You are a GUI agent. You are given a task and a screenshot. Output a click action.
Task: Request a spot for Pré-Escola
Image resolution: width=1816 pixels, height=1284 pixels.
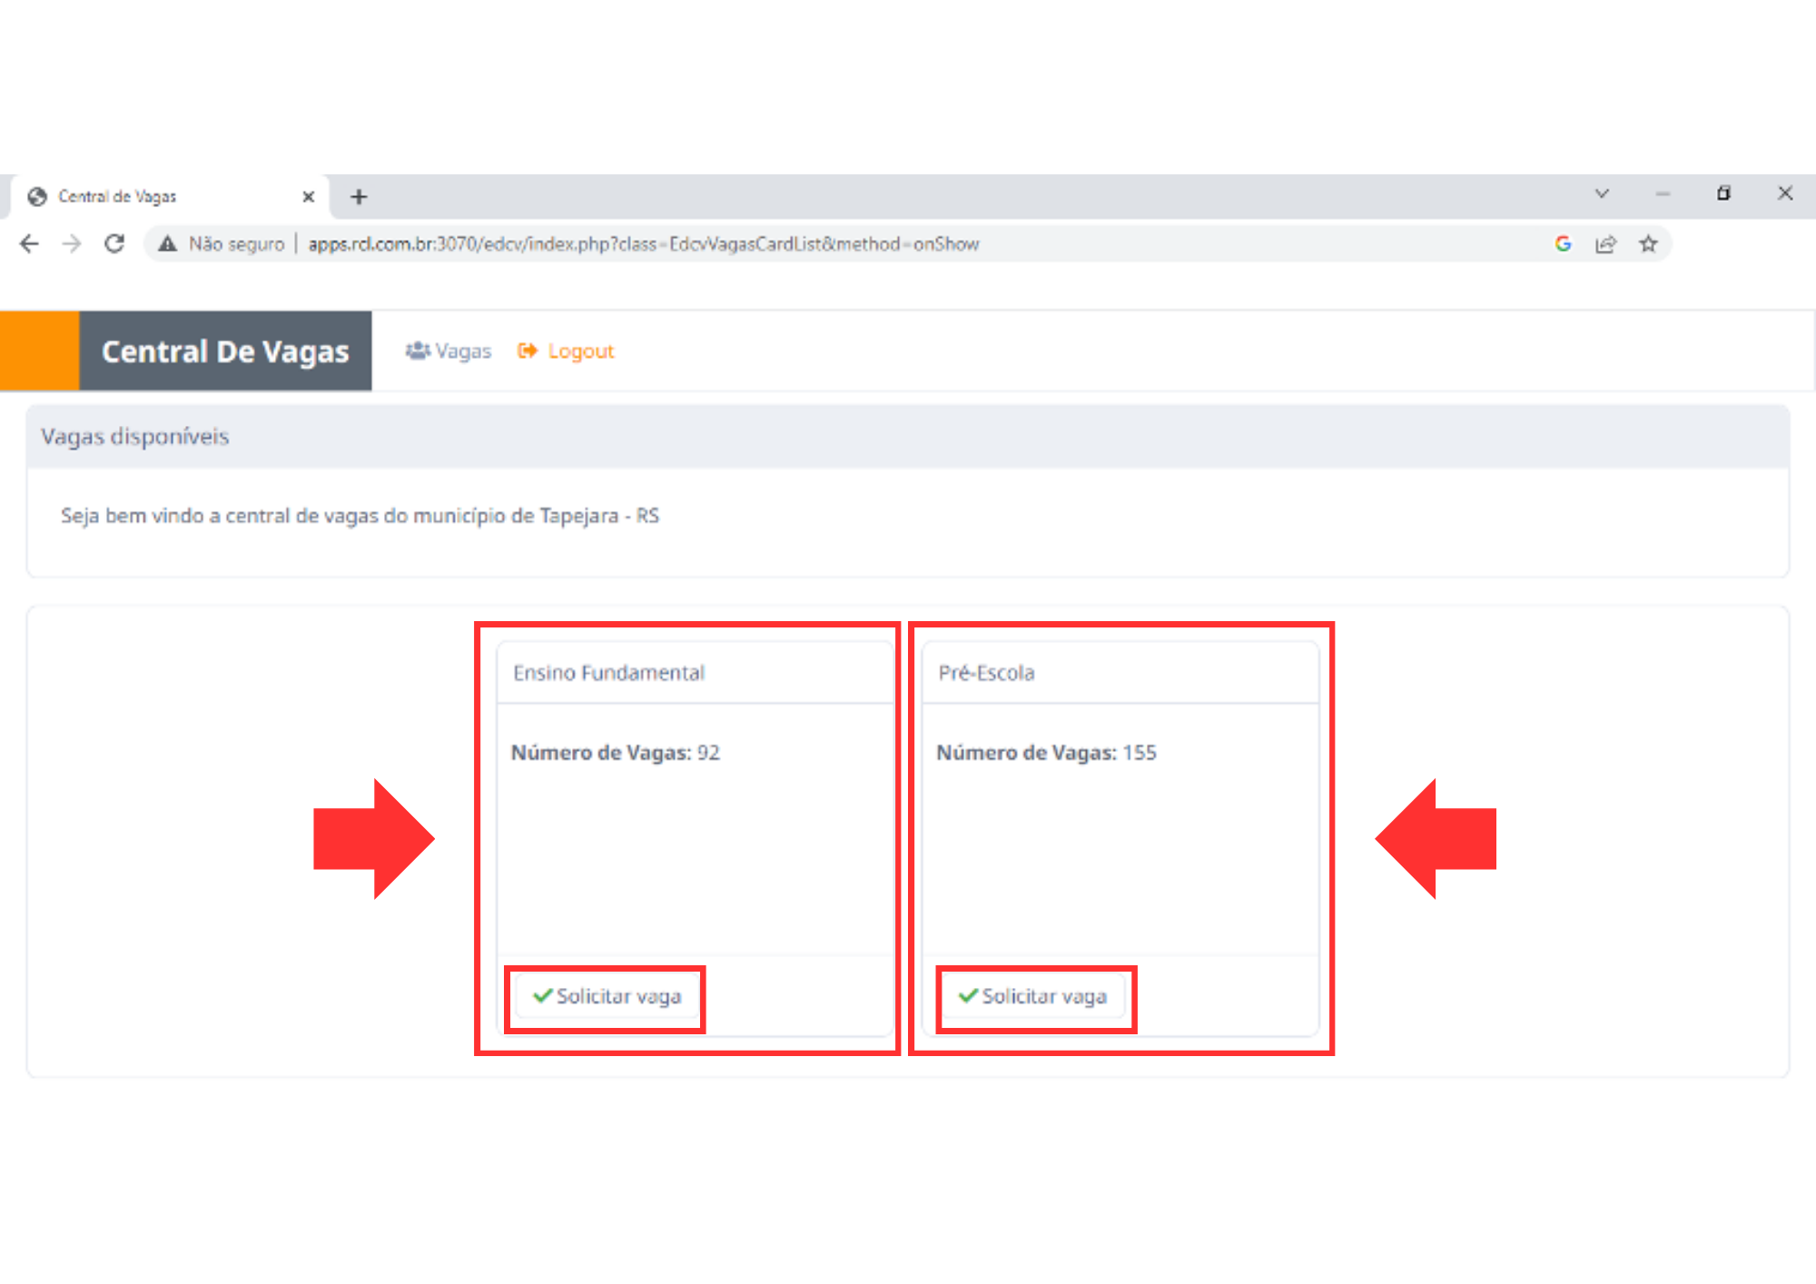point(1032,996)
